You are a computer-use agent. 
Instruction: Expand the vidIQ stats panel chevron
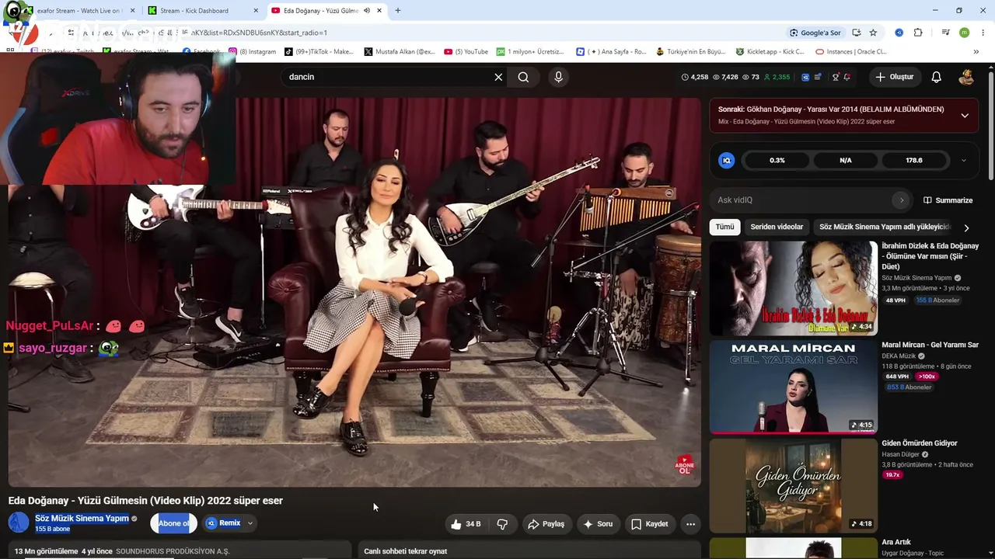tap(964, 160)
